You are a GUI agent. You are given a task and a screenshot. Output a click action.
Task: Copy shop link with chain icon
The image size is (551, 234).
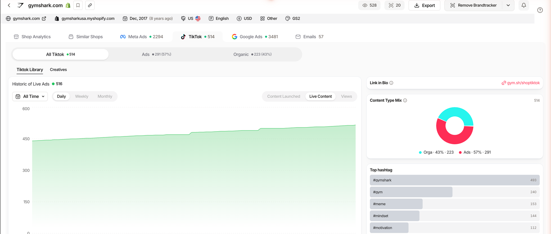coord(90,5)
